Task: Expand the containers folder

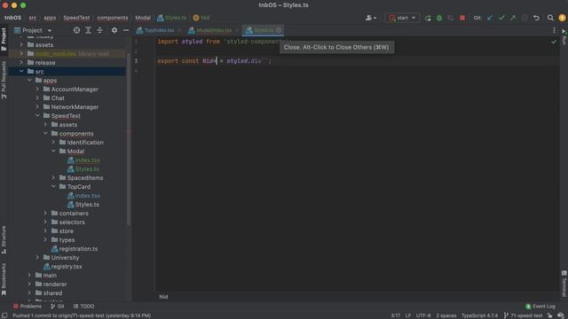Action: click(x=45, y=213)
